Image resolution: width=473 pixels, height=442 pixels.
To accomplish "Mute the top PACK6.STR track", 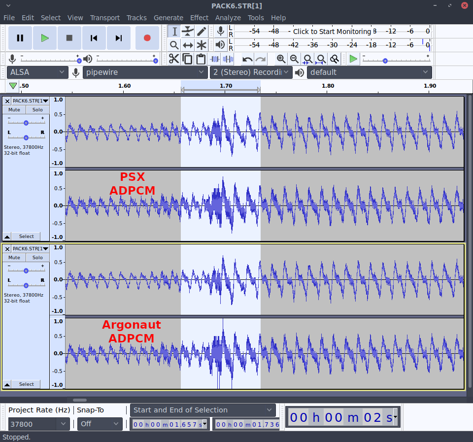I will [x=13, y=109].
